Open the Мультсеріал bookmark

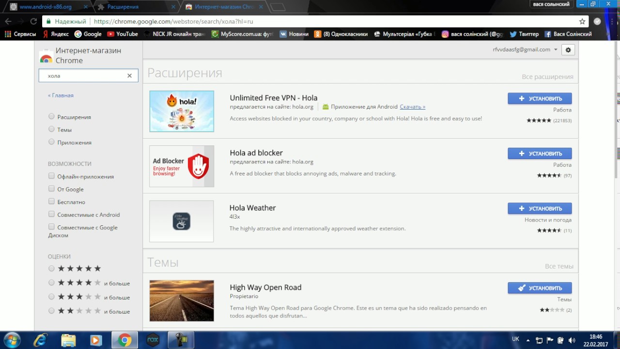click(x=404, y=34)
